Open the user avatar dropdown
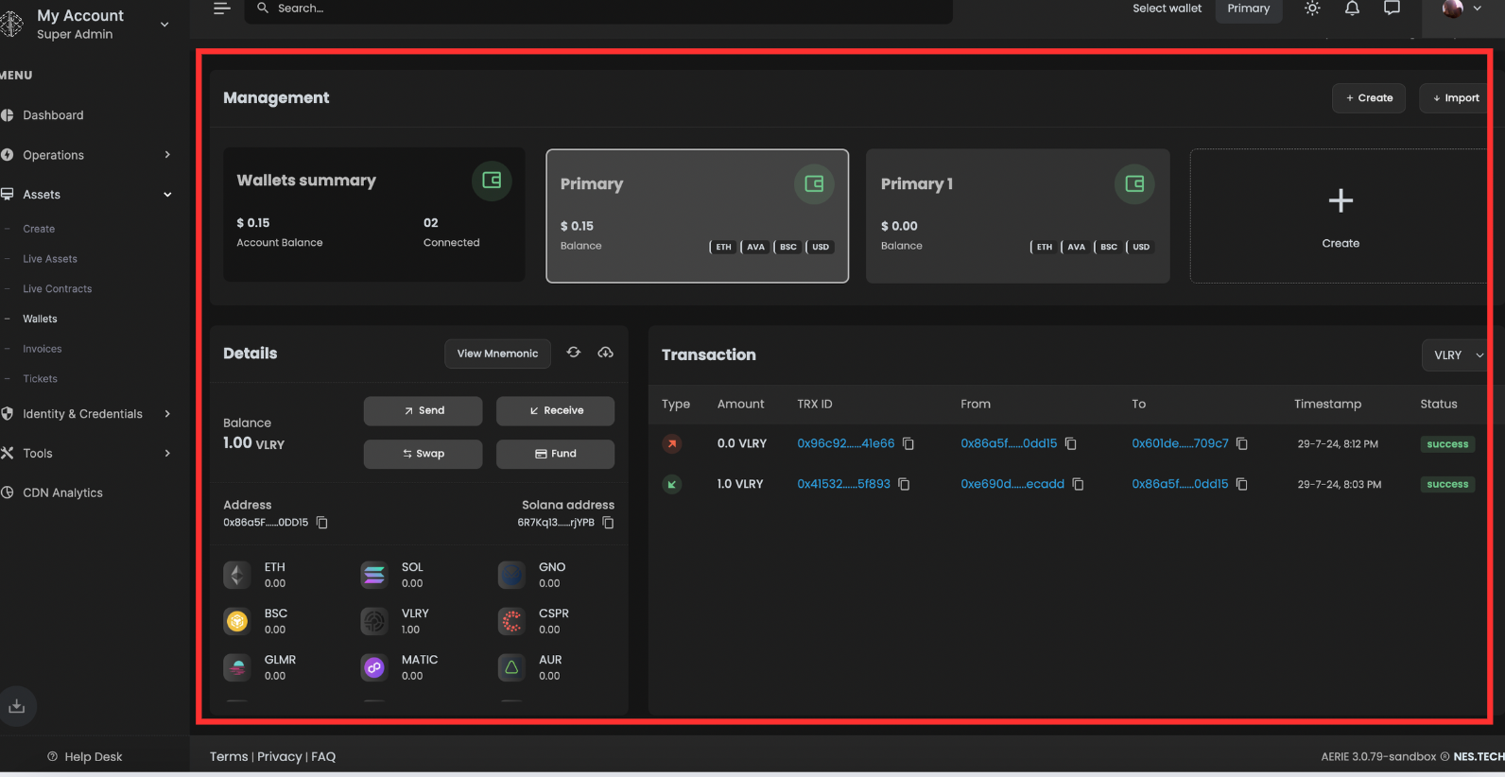The height and width of the screenshot is (777, 1505). point(1462,9)
